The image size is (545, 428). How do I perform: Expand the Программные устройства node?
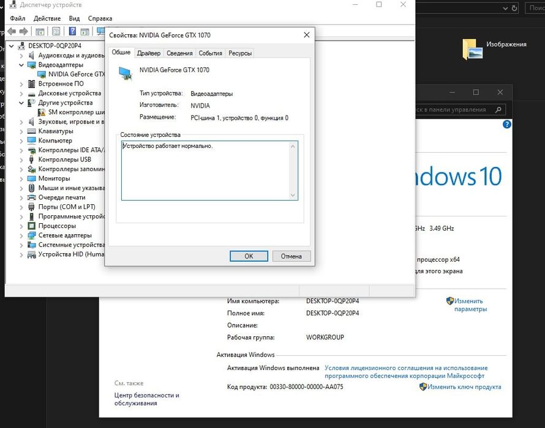coord(21,216)
